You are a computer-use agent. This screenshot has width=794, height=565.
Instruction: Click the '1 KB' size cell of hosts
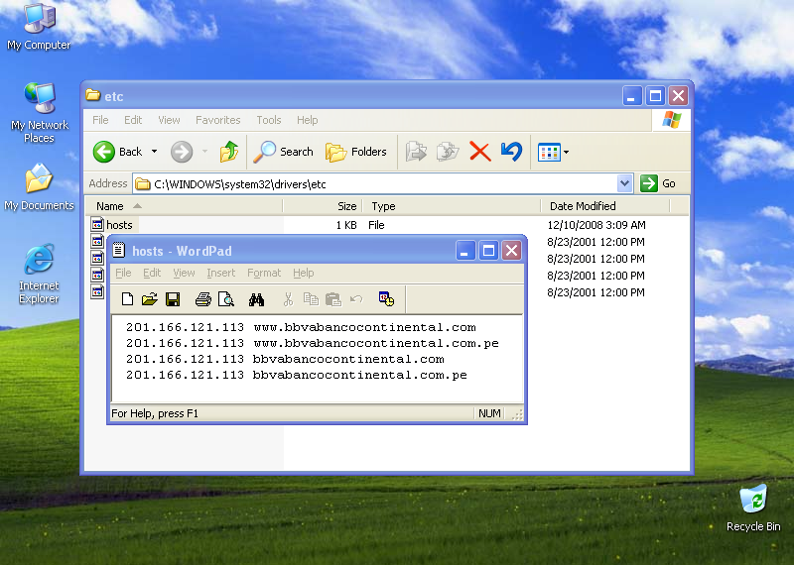pos(346,225)
